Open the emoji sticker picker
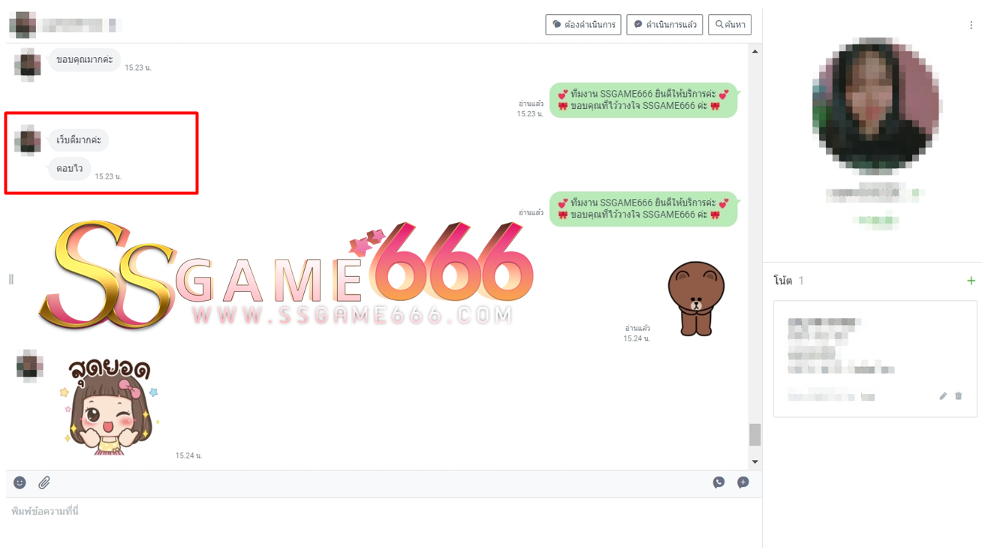 coord(20,482)
